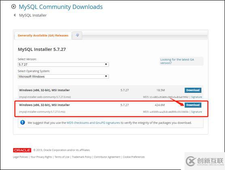Click the back arrow next to MySQL Installer

point(15,15)
